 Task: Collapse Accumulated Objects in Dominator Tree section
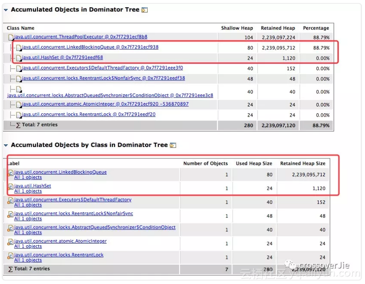pyautogui.click(x=6, y=10)
